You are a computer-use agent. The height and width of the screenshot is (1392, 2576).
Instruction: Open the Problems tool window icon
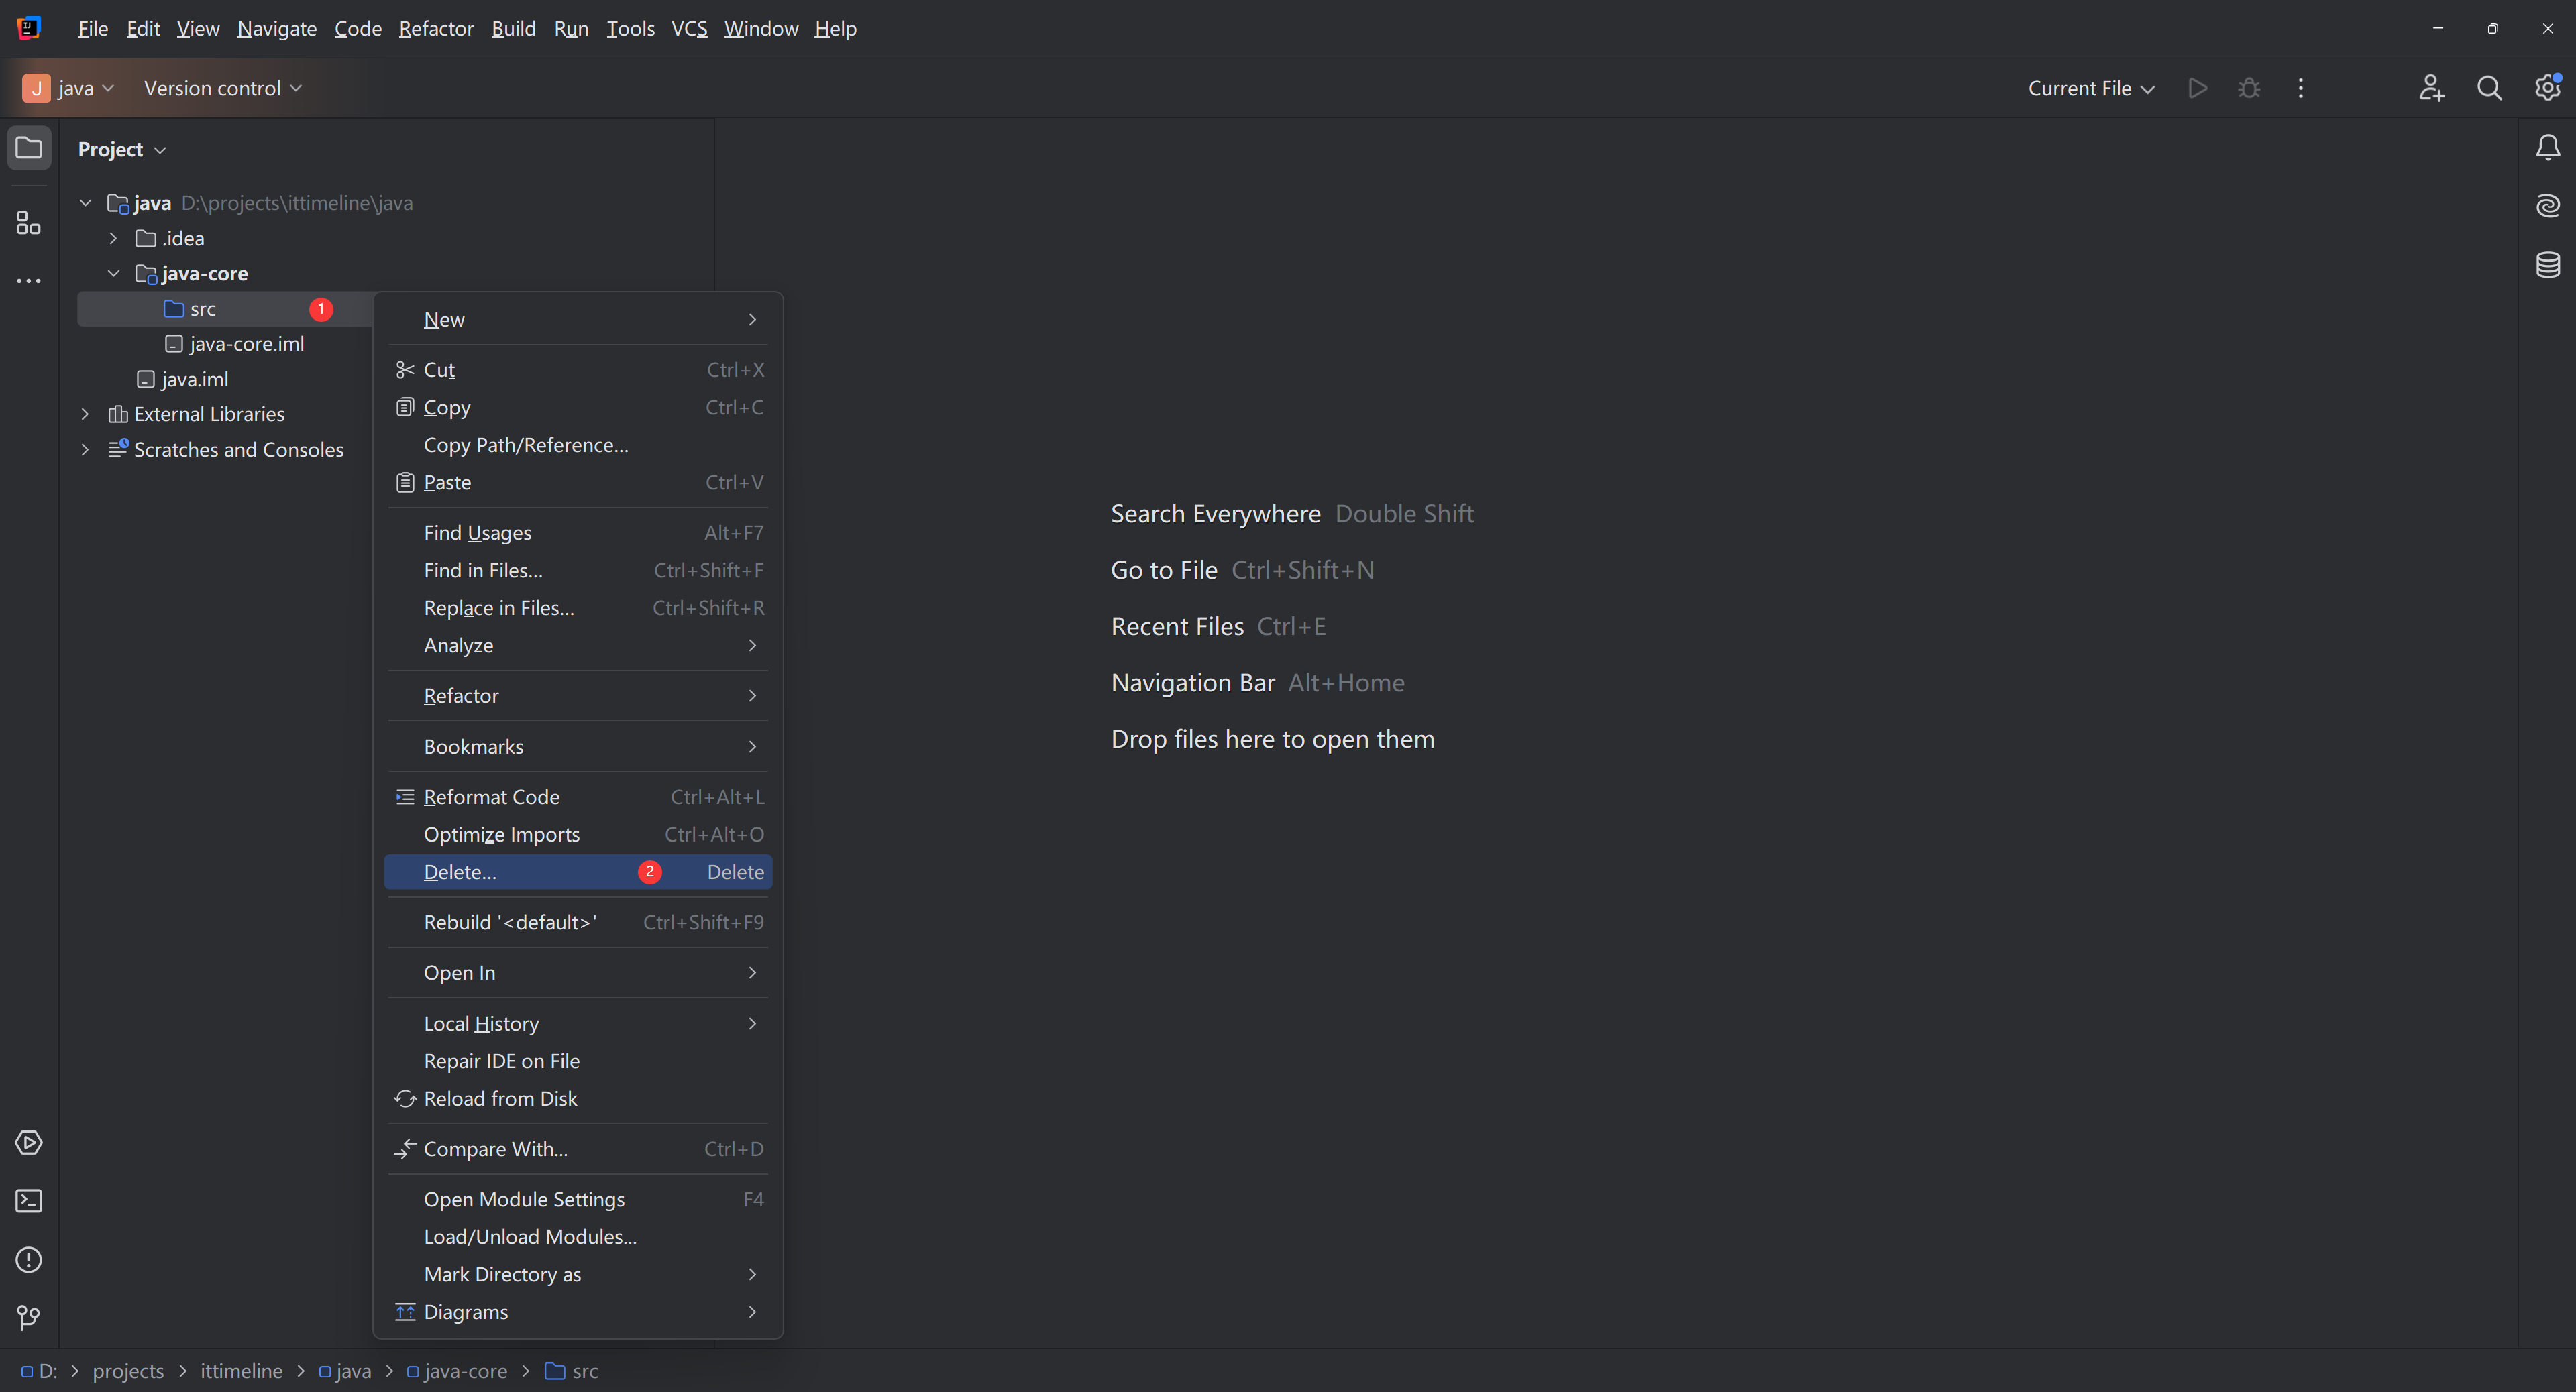(x=29, y=1259)
